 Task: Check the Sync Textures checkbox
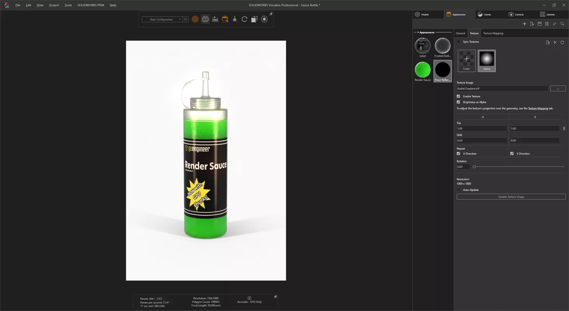click(x=458, y=42)
